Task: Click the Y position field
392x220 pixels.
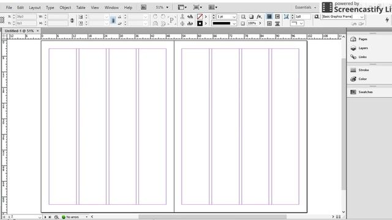Action: coord(26,23)
